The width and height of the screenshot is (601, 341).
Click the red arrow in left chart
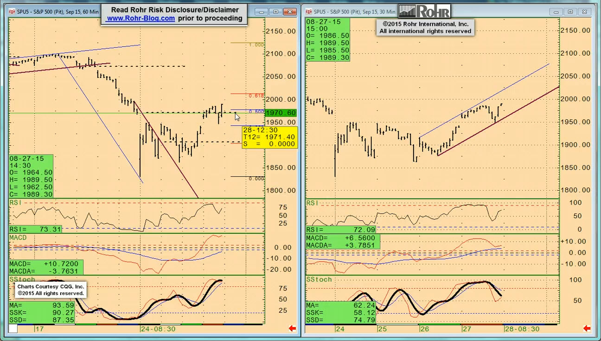tap(292, 328)
